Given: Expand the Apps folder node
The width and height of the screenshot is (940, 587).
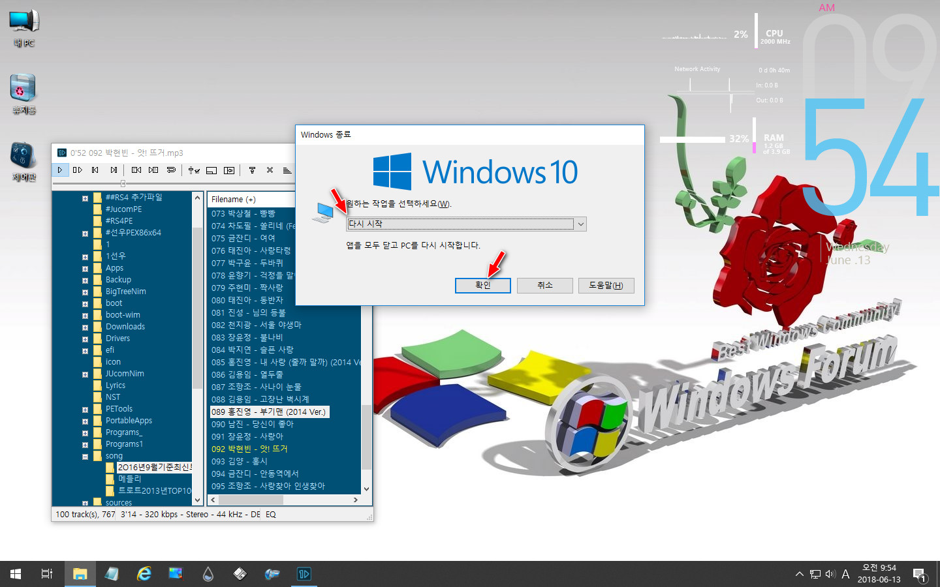Looking at the screenshot, I should 85,268.
